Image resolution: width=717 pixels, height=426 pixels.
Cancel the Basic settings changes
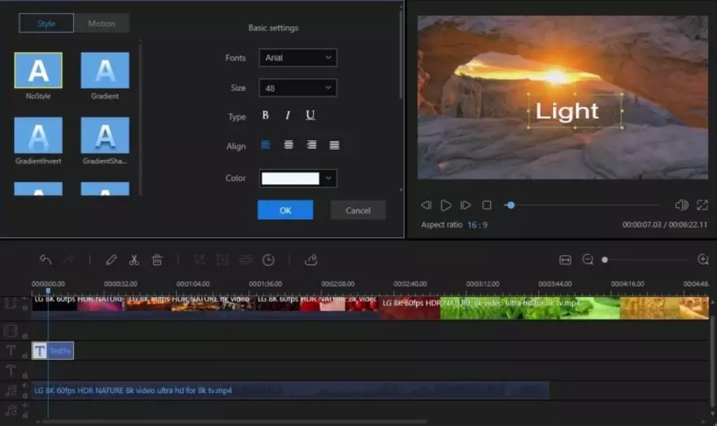tap(358, 209)
